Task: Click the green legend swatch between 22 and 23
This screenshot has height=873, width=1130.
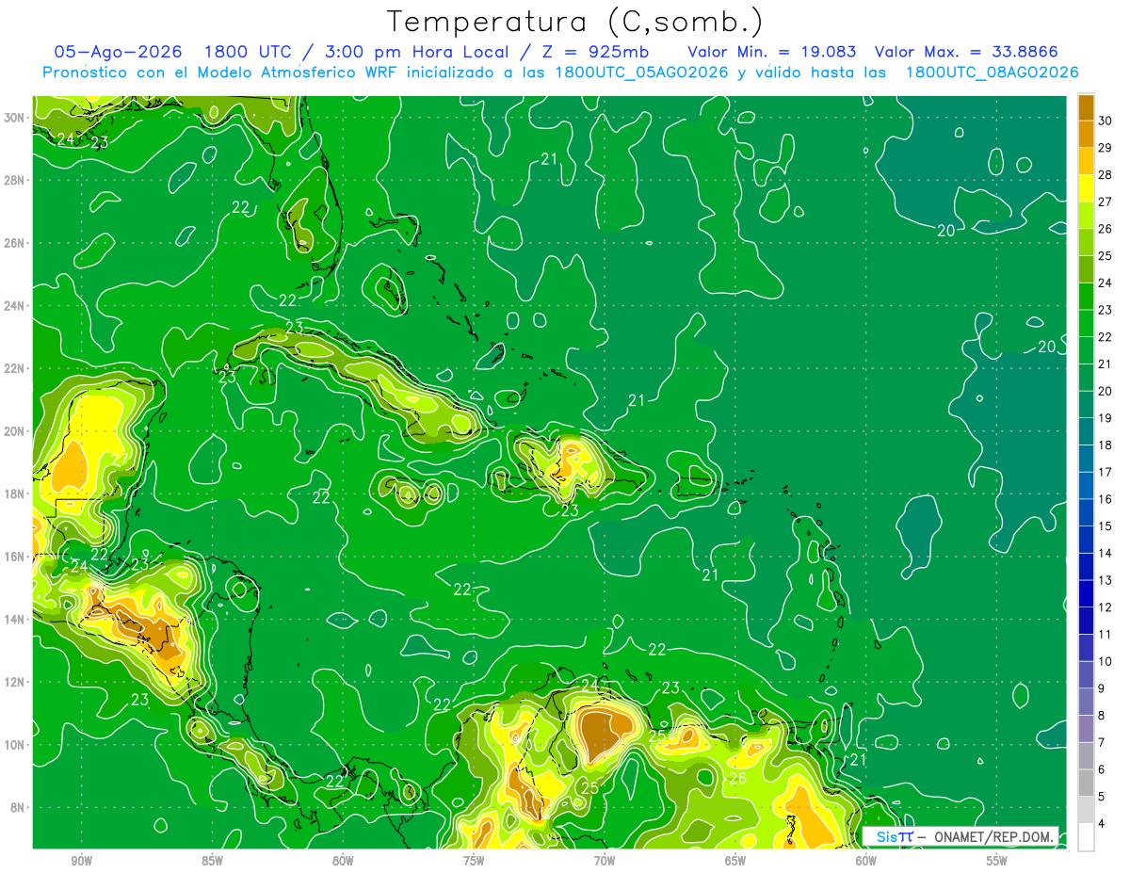Action: (1086, 323)
